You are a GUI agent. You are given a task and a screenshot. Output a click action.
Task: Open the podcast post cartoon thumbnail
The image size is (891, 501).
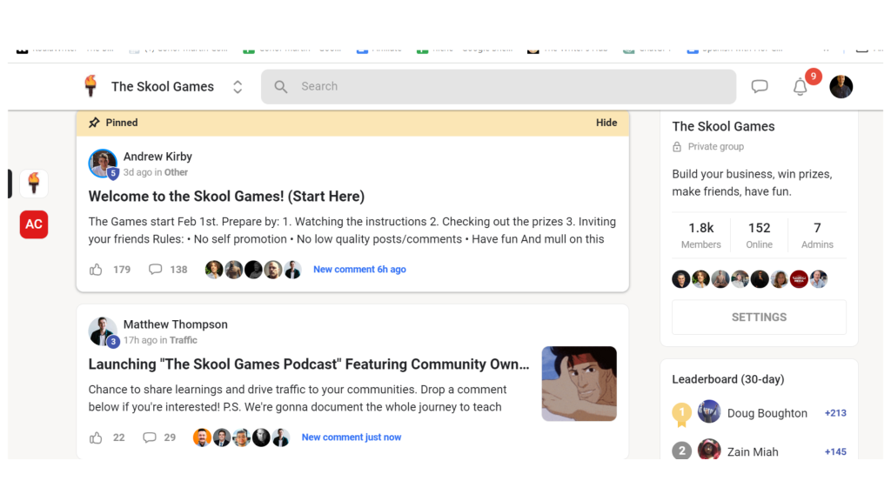click(579, 384)
